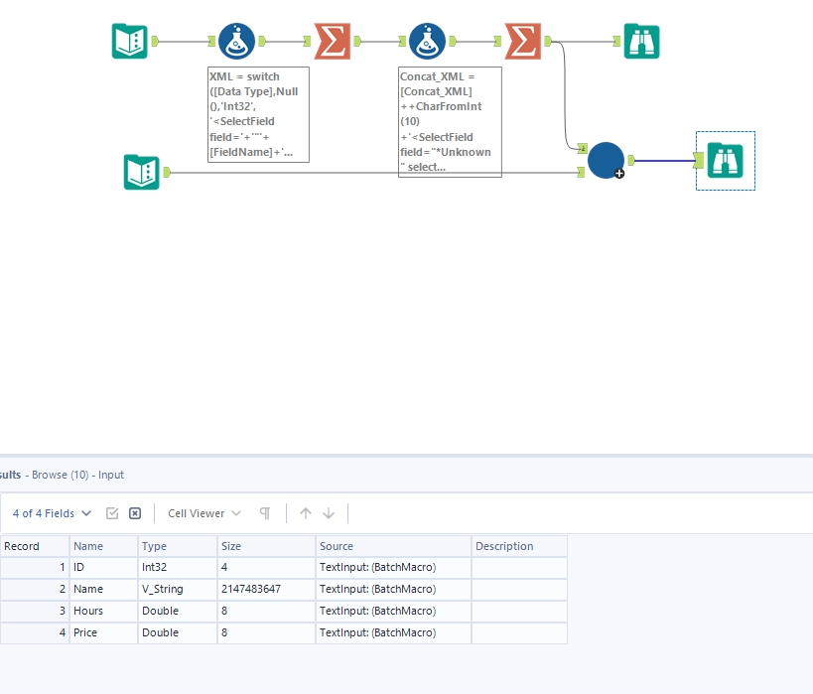Click the blue batch macro circle

click(x=606, y=160)
